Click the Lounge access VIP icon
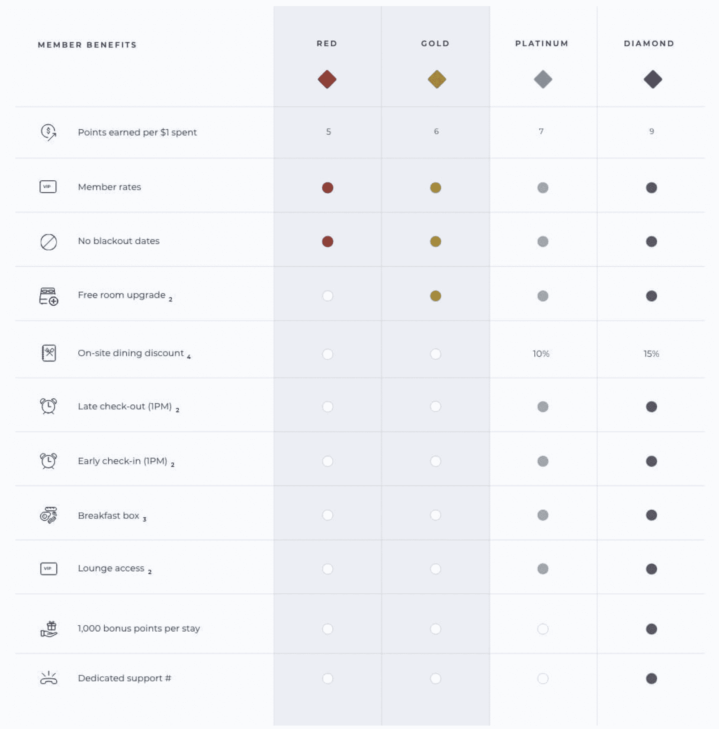 (x=48, y=569)
